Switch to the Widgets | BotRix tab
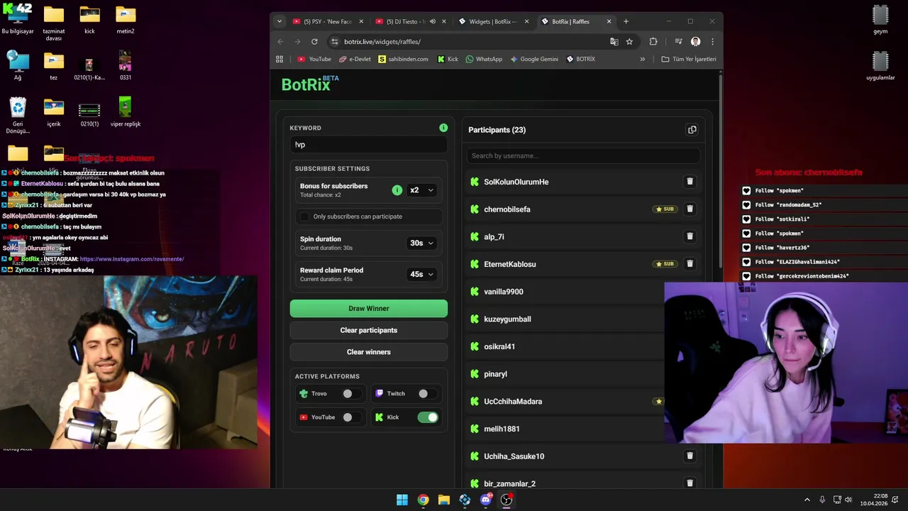Image resolution: width=908 pixels, height=511 pixels. pyautogui.click(x=493, y=21)
